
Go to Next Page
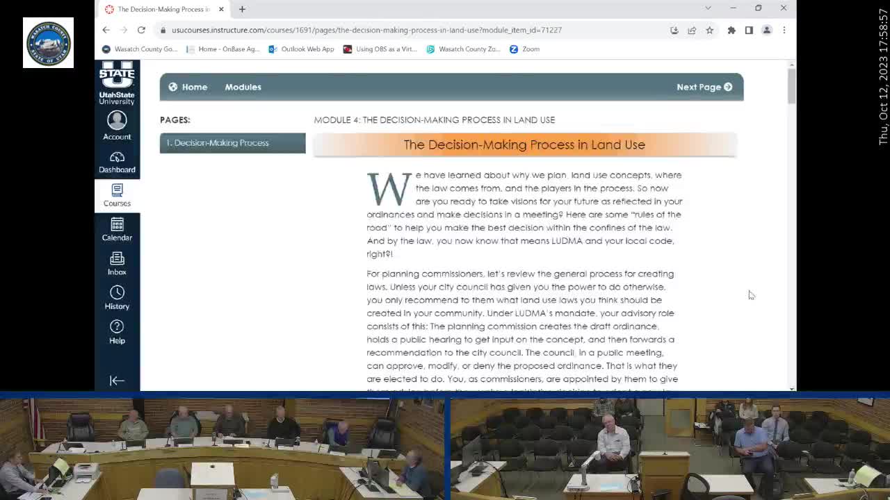point(704,87)
